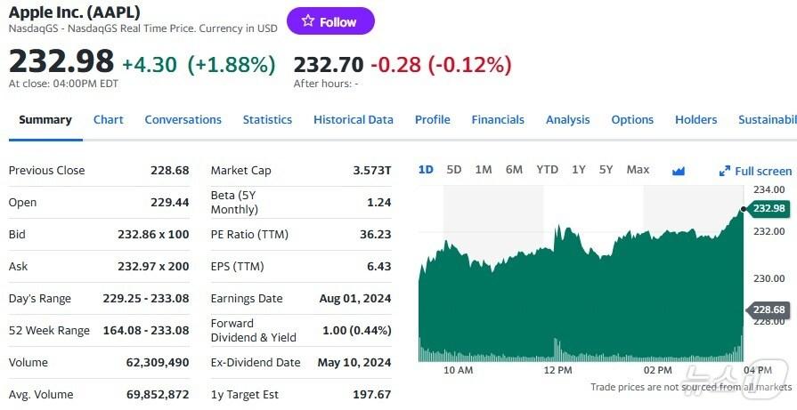Set chart range to 1M
The height and width of the screenshot is (410, 797).
[x=484, y=169]
